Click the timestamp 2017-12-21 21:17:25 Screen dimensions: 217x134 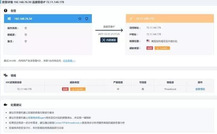point(109,34)
